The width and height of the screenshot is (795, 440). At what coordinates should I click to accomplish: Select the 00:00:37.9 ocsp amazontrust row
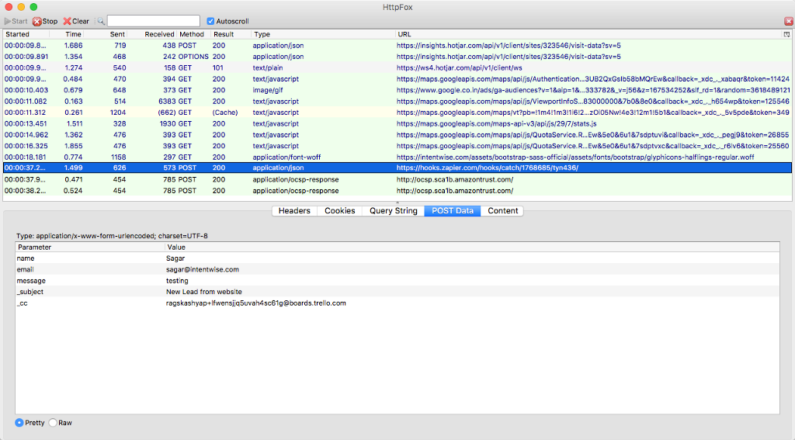click(397, 179)
